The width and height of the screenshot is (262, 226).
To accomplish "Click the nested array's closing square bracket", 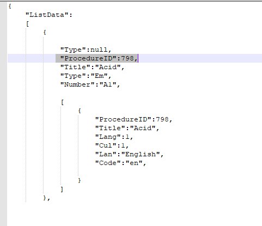I will [62, 190].
